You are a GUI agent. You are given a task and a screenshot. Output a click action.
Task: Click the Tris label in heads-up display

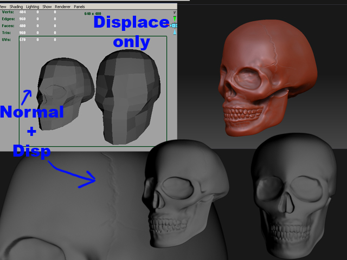[x=6, y=32]
